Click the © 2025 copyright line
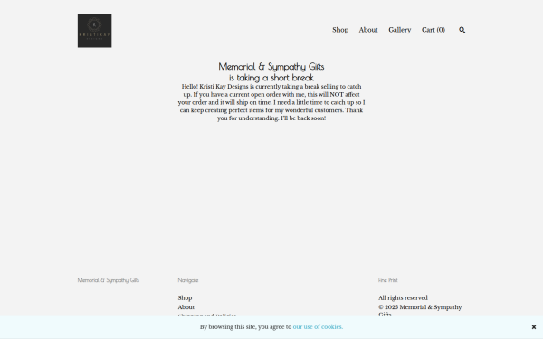543x339 pixels. [420, 310]
